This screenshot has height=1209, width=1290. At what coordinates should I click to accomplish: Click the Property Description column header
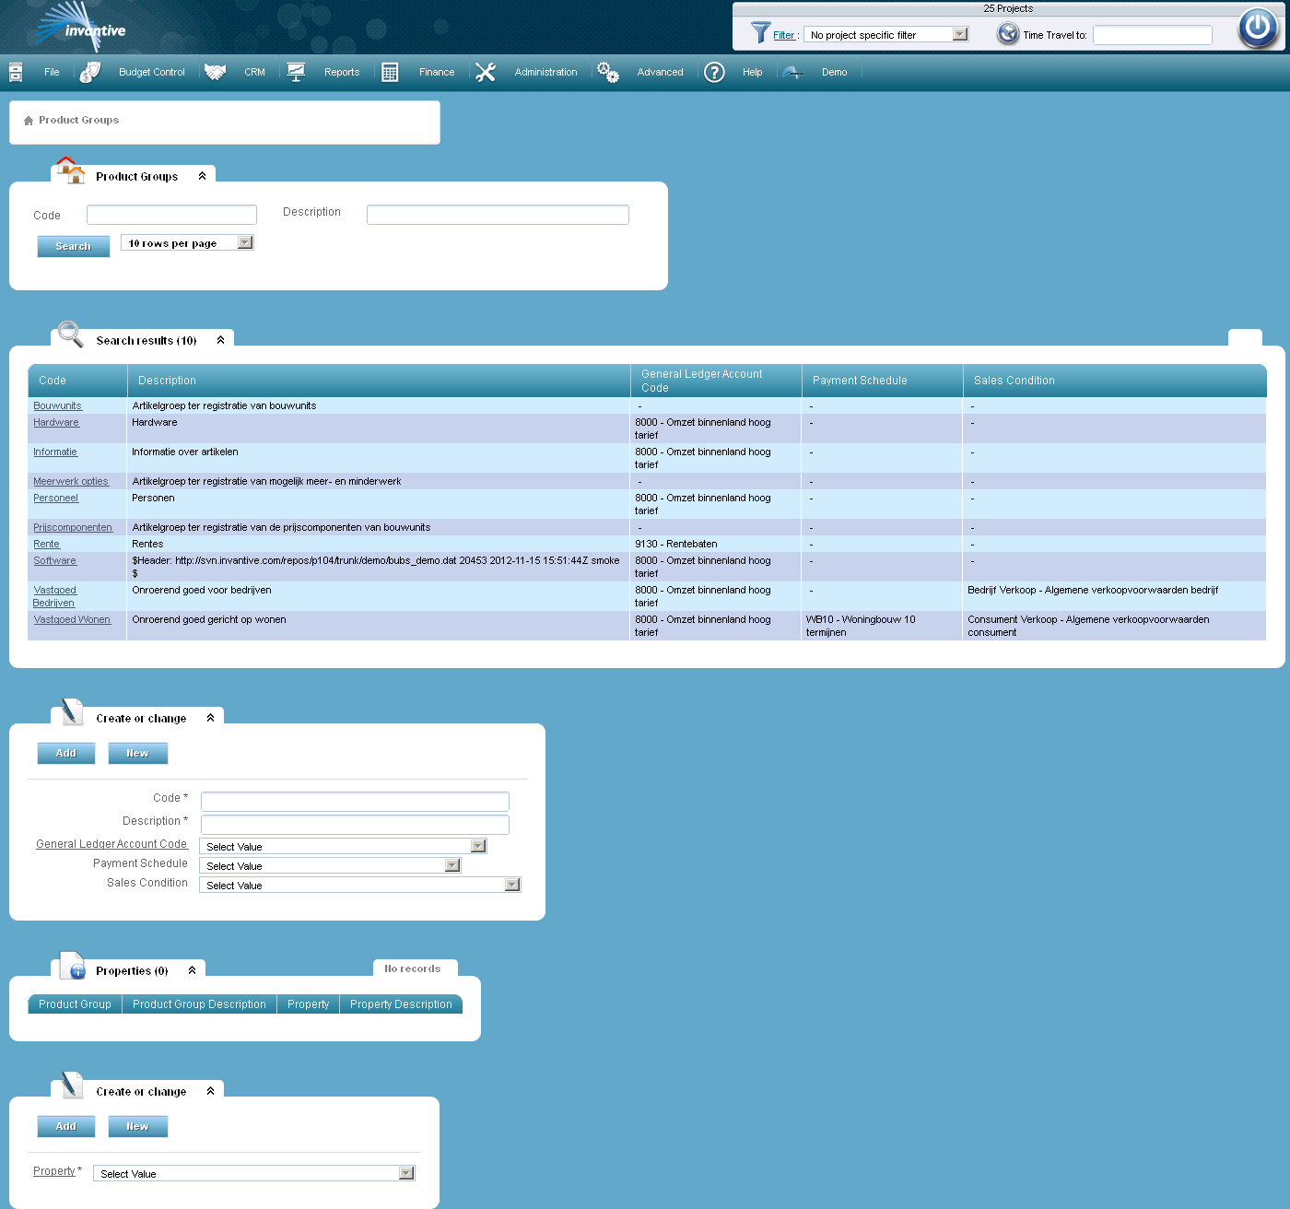pos(401,1004)
